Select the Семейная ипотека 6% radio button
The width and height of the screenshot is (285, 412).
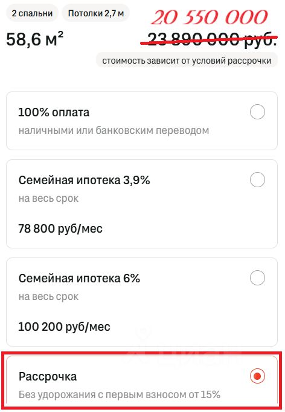pyautogui.click(x=257, y=277)
